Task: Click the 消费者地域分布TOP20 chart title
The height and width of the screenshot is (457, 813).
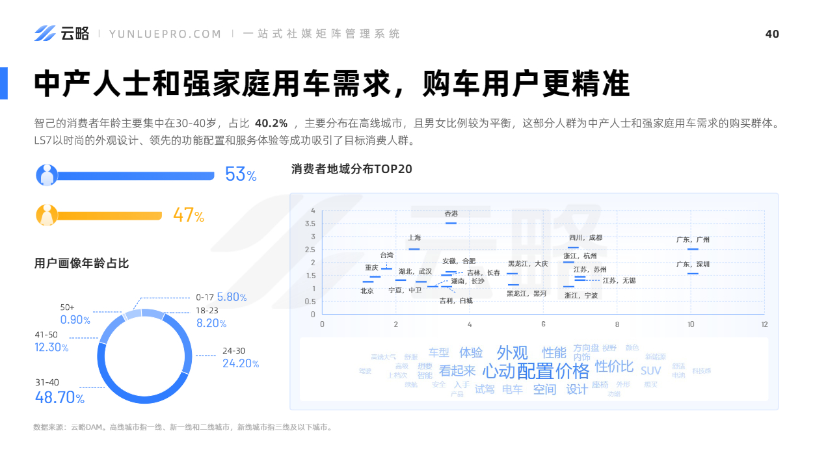Action: point(352,169)
